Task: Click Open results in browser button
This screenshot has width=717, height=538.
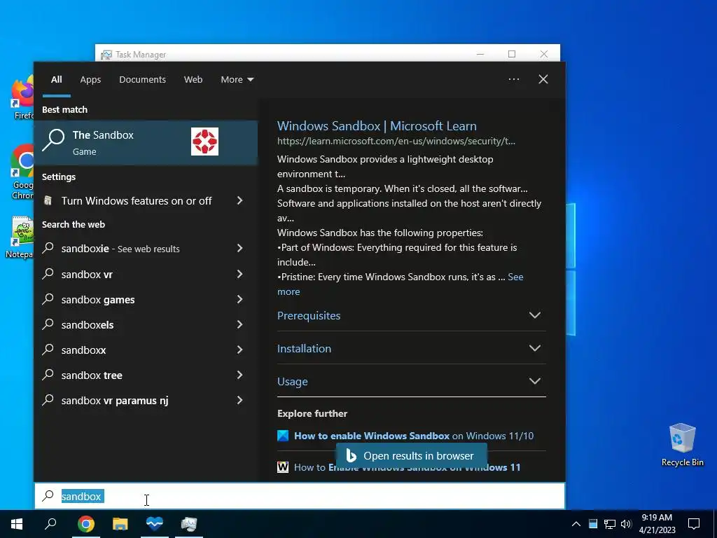Action: 411,455
